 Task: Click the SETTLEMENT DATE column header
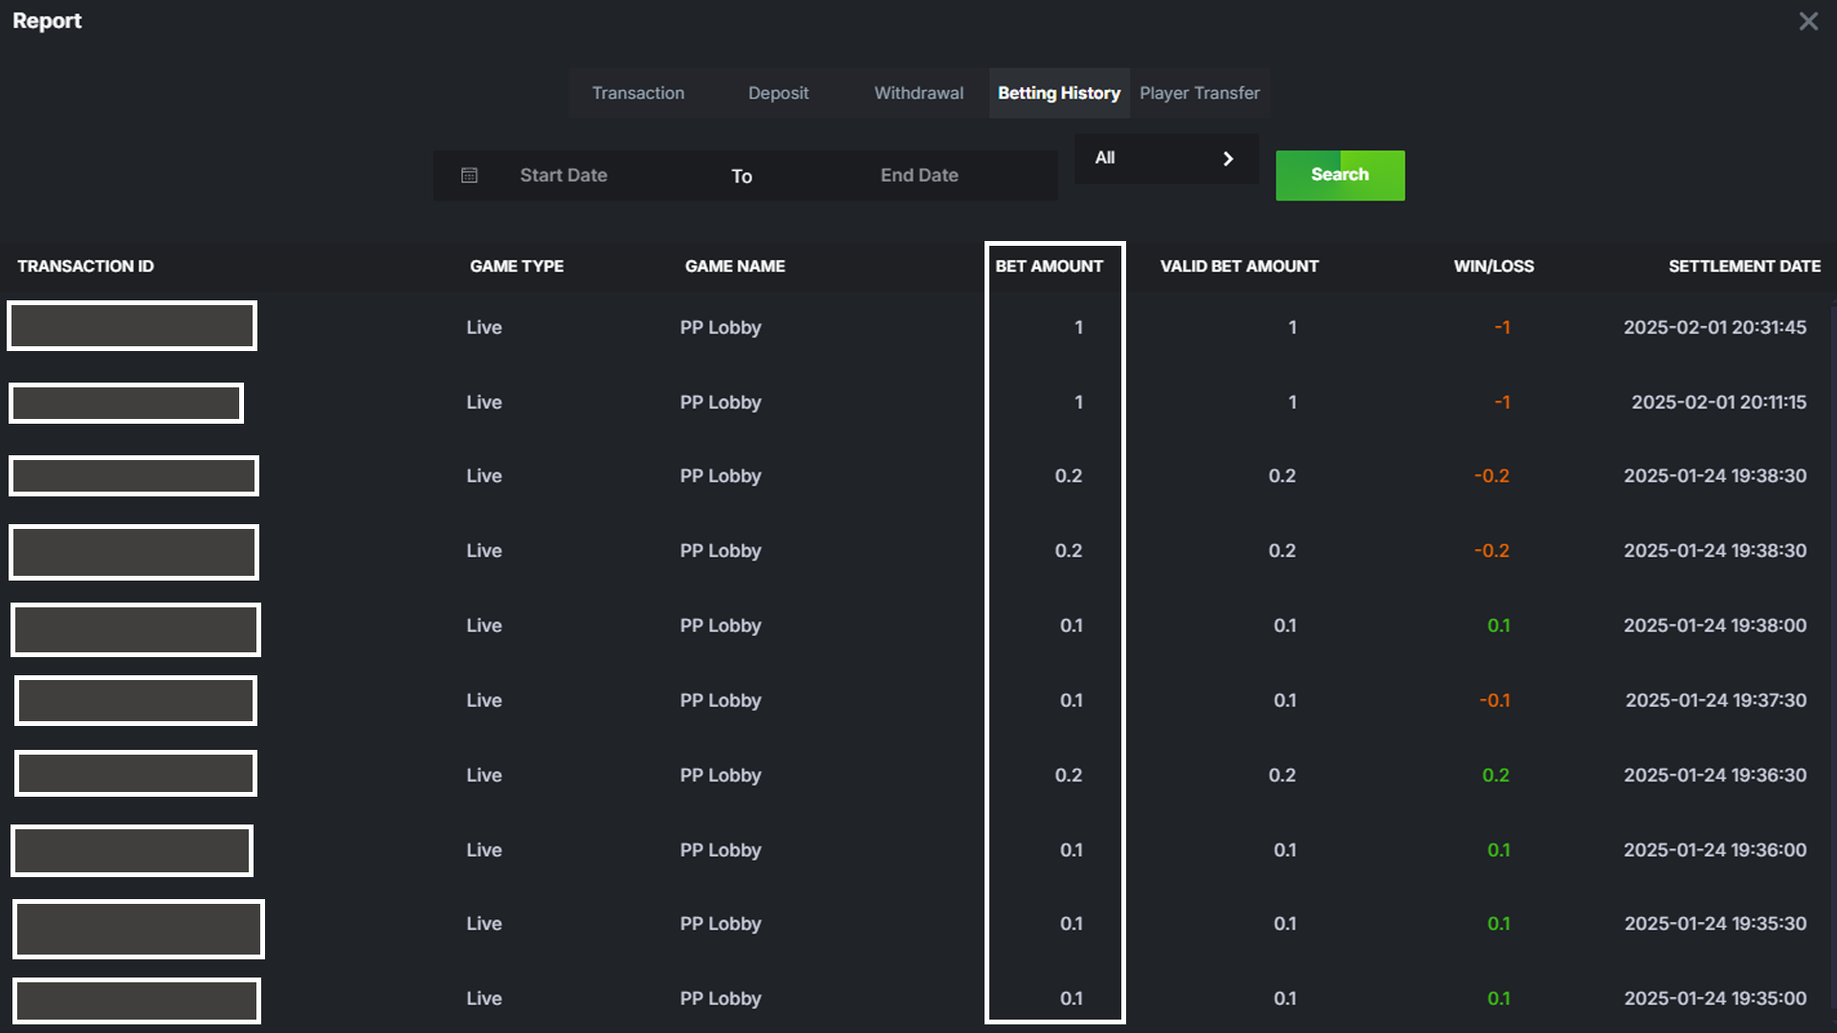click(x=1743, y=266)
